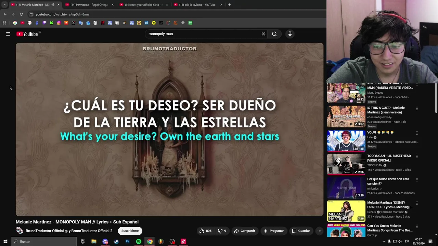Open options for Can You Guess Melanie video
Image resolution: width=438 pixels, height=246 pixels.
click(x=417, y=227)
